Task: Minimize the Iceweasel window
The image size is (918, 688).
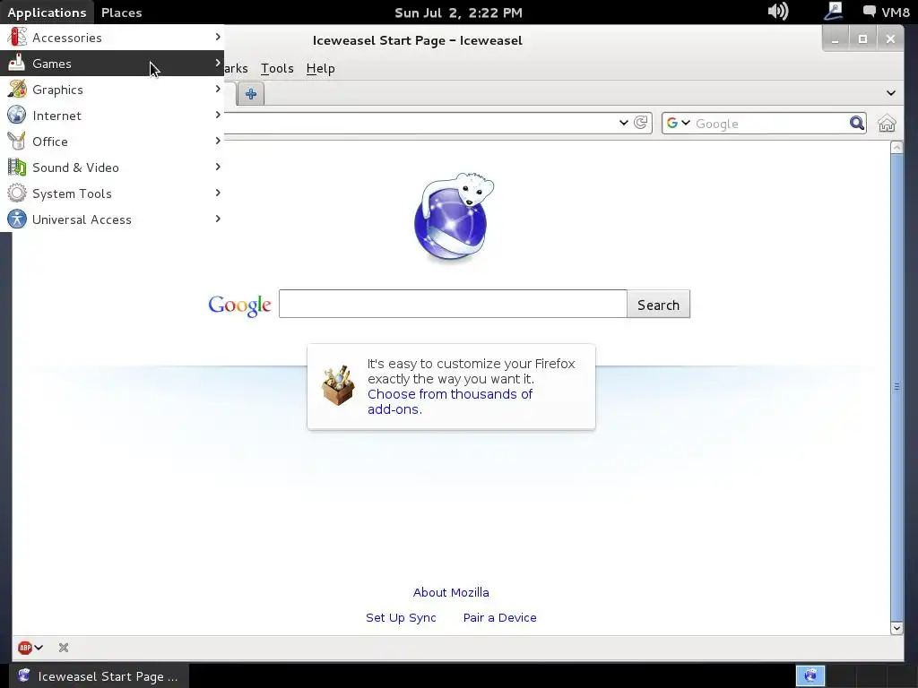Action: [x=836, y=39]
